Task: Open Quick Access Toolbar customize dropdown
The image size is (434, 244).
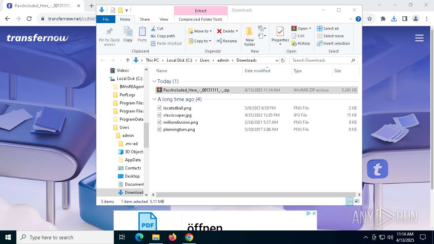Action: [x=126, y=10]
